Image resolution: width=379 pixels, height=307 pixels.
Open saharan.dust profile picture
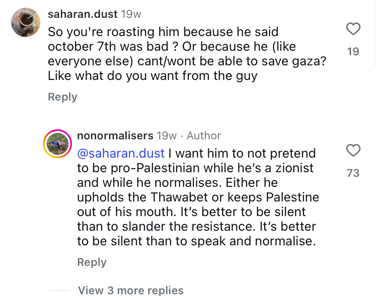point(25,22)
